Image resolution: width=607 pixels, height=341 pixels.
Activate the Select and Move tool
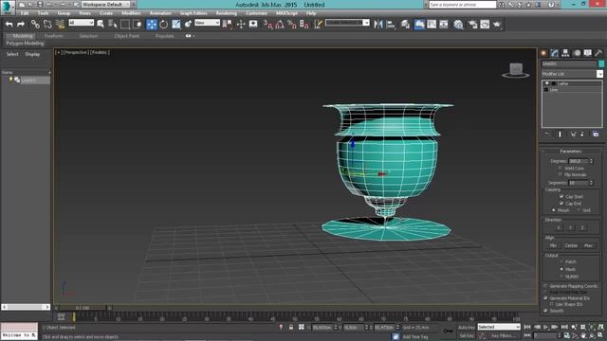pos(152,25)
